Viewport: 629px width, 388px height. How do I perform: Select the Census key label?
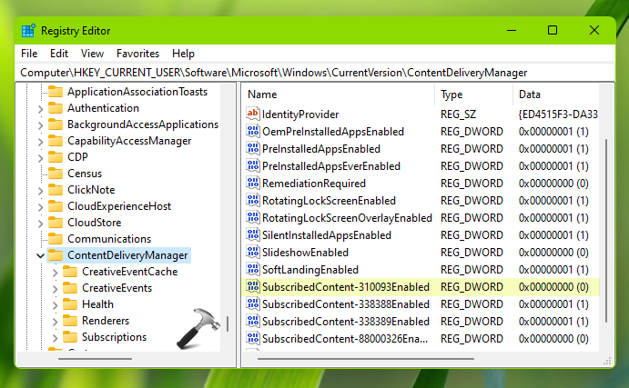click(85, 174)
